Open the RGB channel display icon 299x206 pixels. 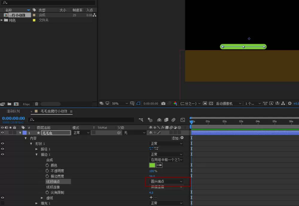coord(175,103)
